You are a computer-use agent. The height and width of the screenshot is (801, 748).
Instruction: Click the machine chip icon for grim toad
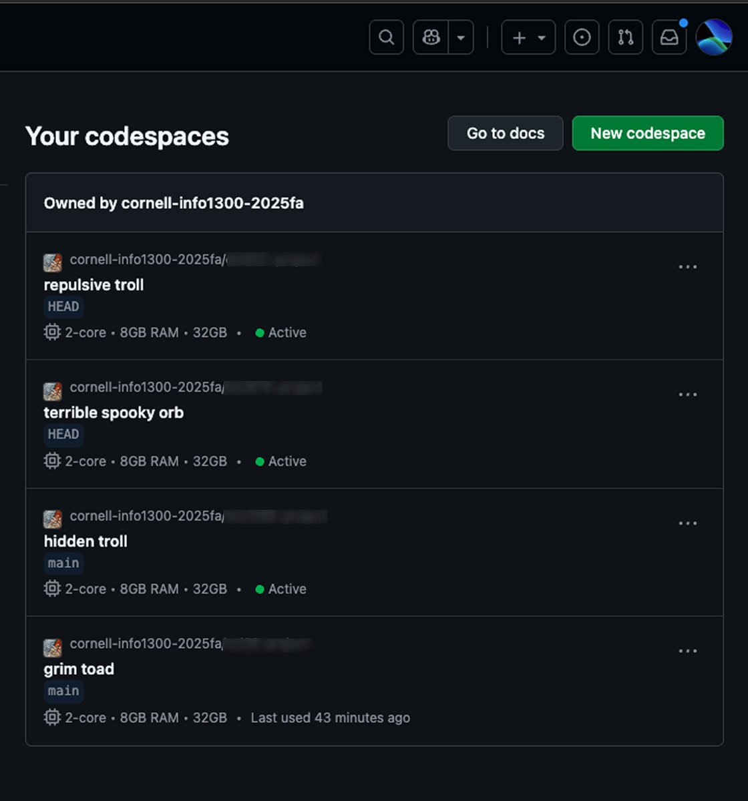click(52, 717)
